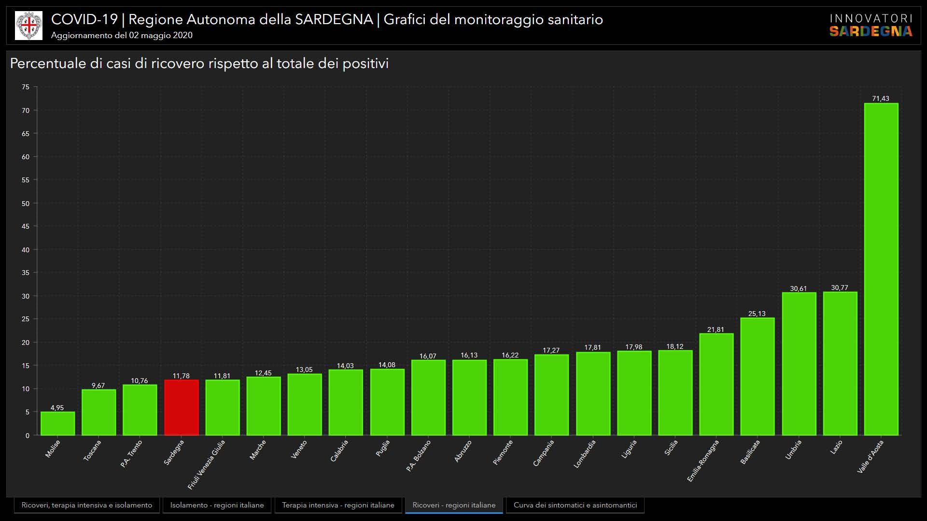Click the Lazio bar labeled 30,77

coord(840,363)
